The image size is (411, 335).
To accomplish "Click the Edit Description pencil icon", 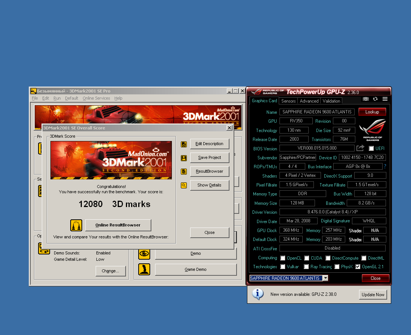I will (184, 144).
